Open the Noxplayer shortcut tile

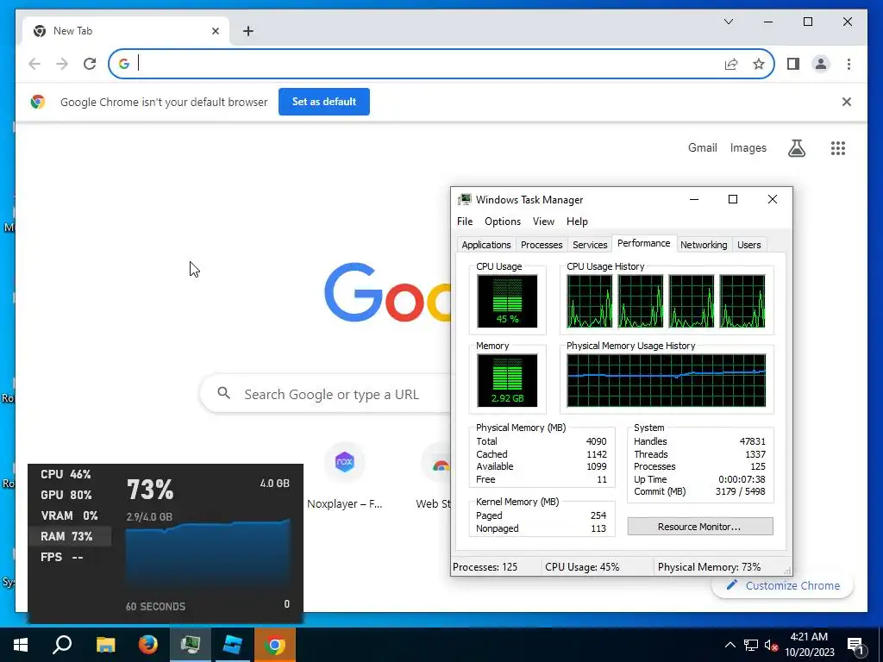[345, 476]
